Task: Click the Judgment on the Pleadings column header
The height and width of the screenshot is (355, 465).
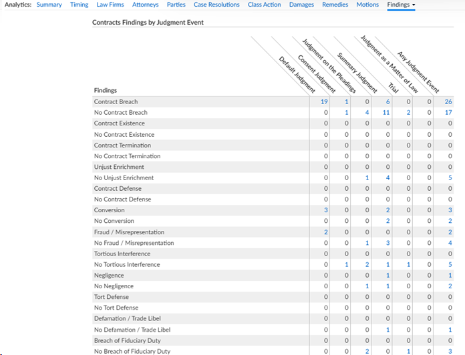Action: coord(329,66)
